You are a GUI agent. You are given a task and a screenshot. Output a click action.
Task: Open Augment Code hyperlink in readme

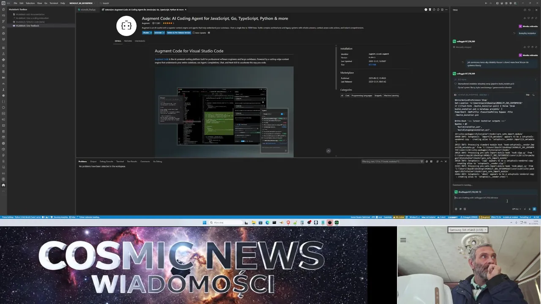click(x=161, y=59)
